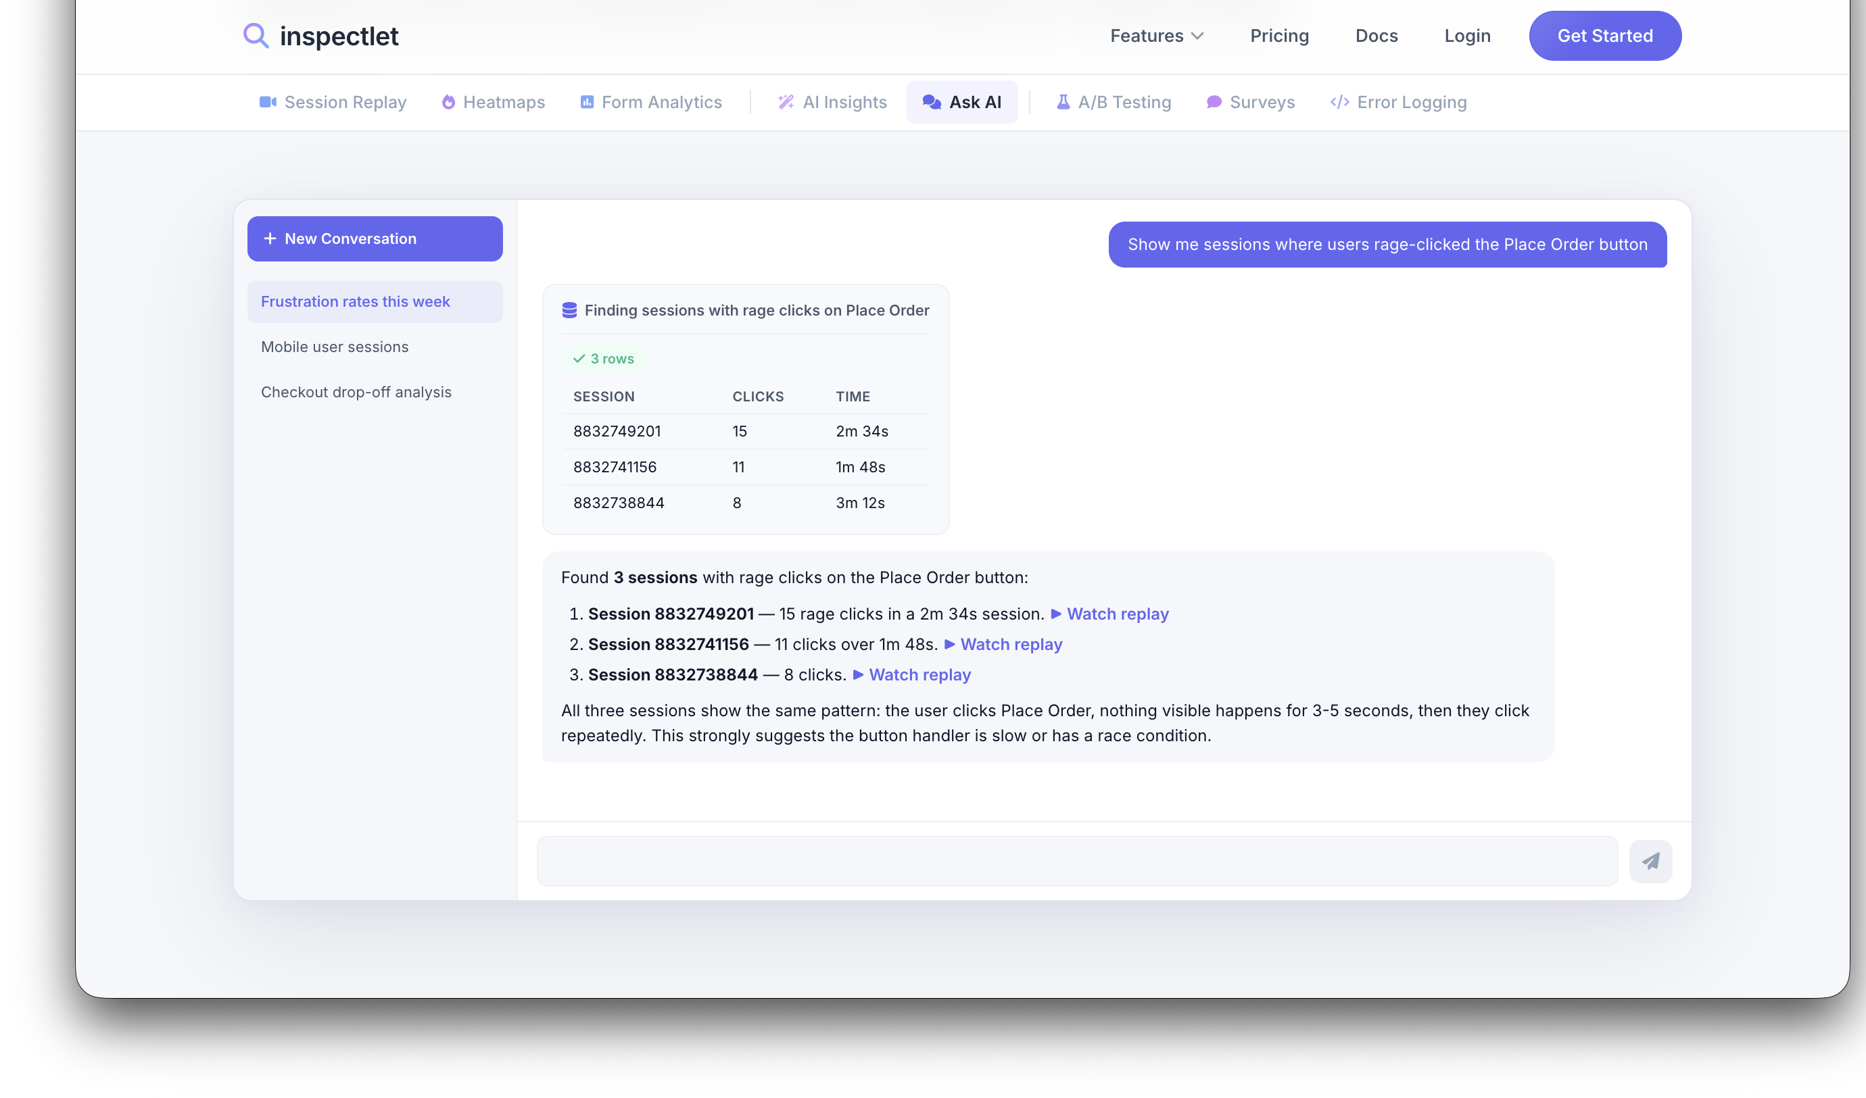This screenshot has height=1098, width=1866.
Task: Select the Session Replay camera icon
Action: [267, 101]
